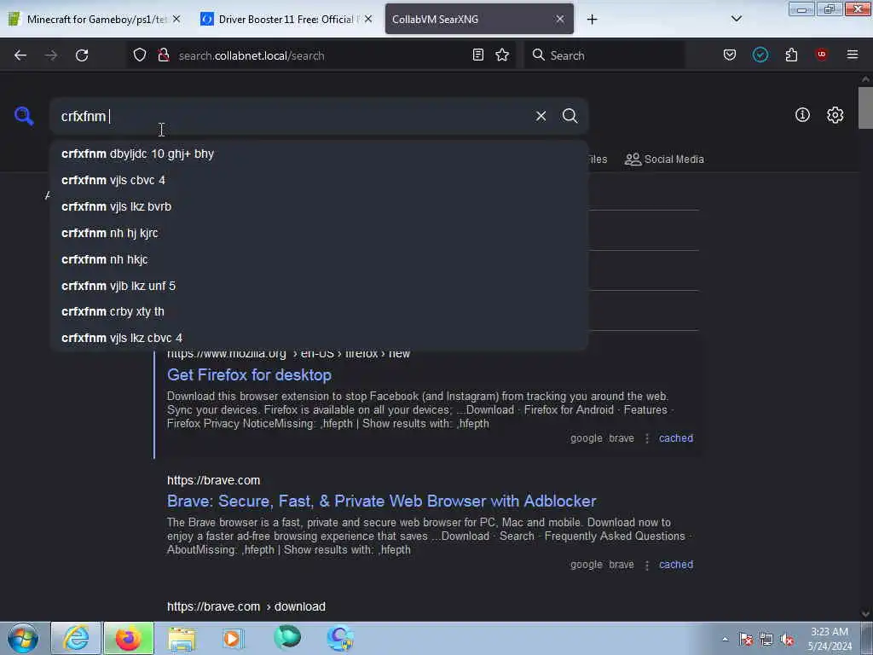Open a new browser tab
Screen dimensions: 873x655
[x=592, y=20]
